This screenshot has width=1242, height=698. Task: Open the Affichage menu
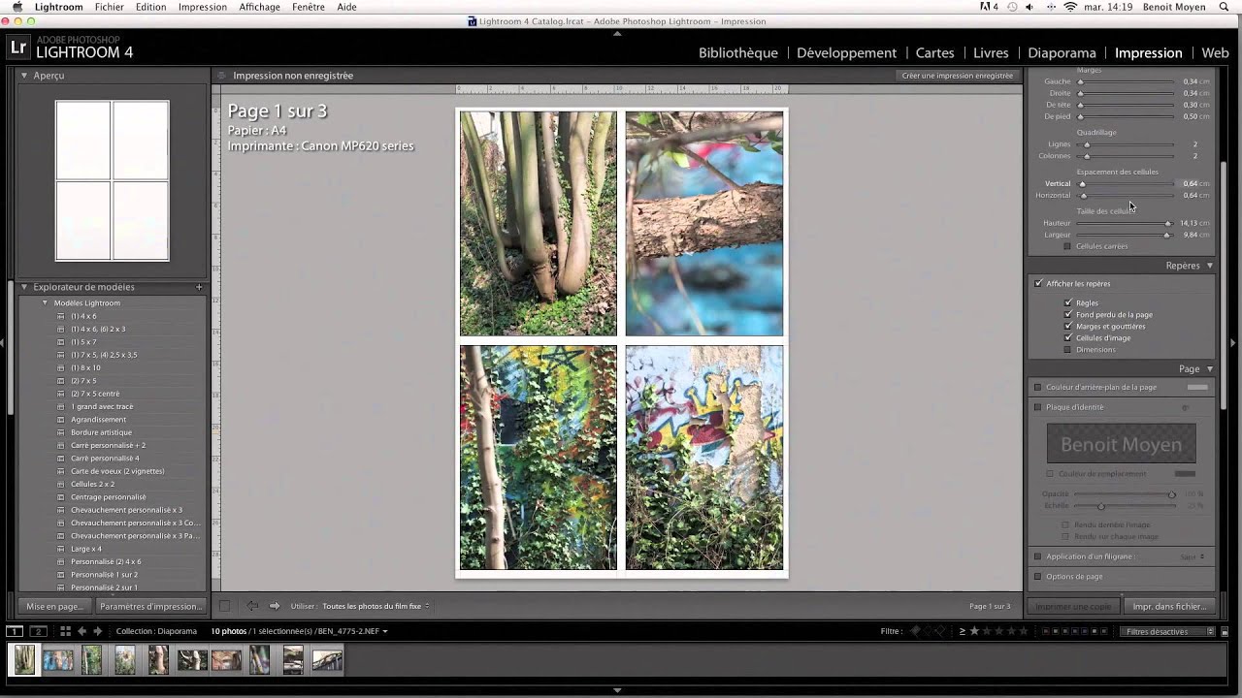pos(259,7)
